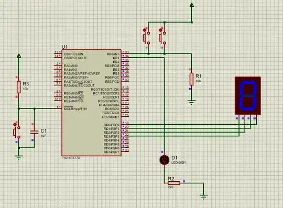
Task: Click resistor R1 connected to ground
Action: coord(191,79)
